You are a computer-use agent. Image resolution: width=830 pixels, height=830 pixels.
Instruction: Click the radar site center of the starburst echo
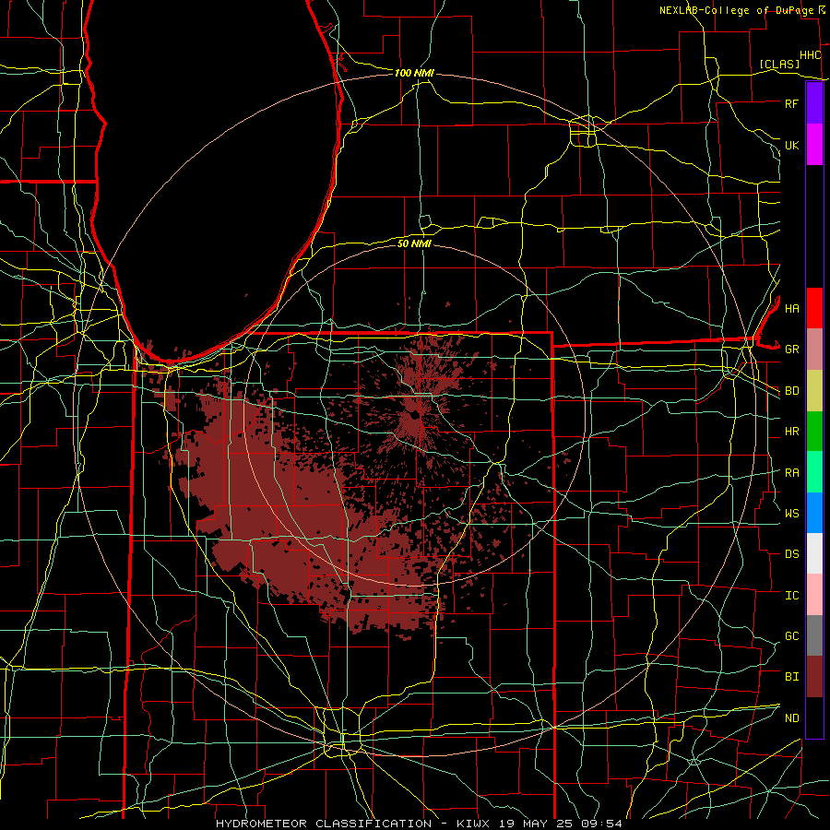click(x=415, y=415)
